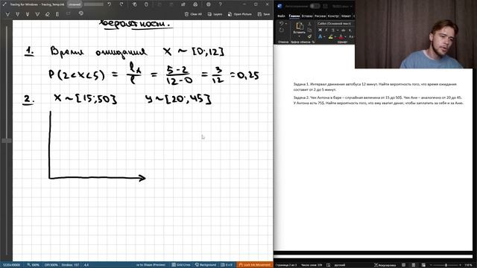Click the print icon in the Tracing title bar
The height and width of the screenshot is (268, 477).
coord(195,4)
